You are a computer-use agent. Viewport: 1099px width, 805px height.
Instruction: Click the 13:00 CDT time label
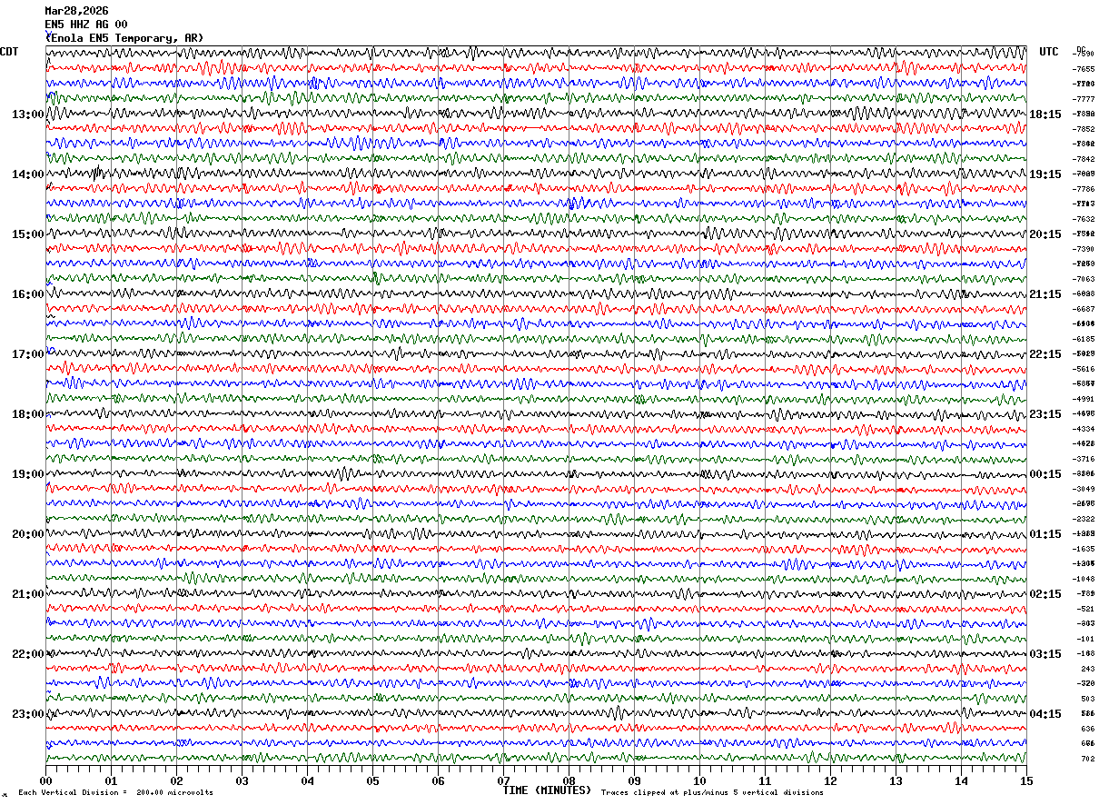point(28,114)
